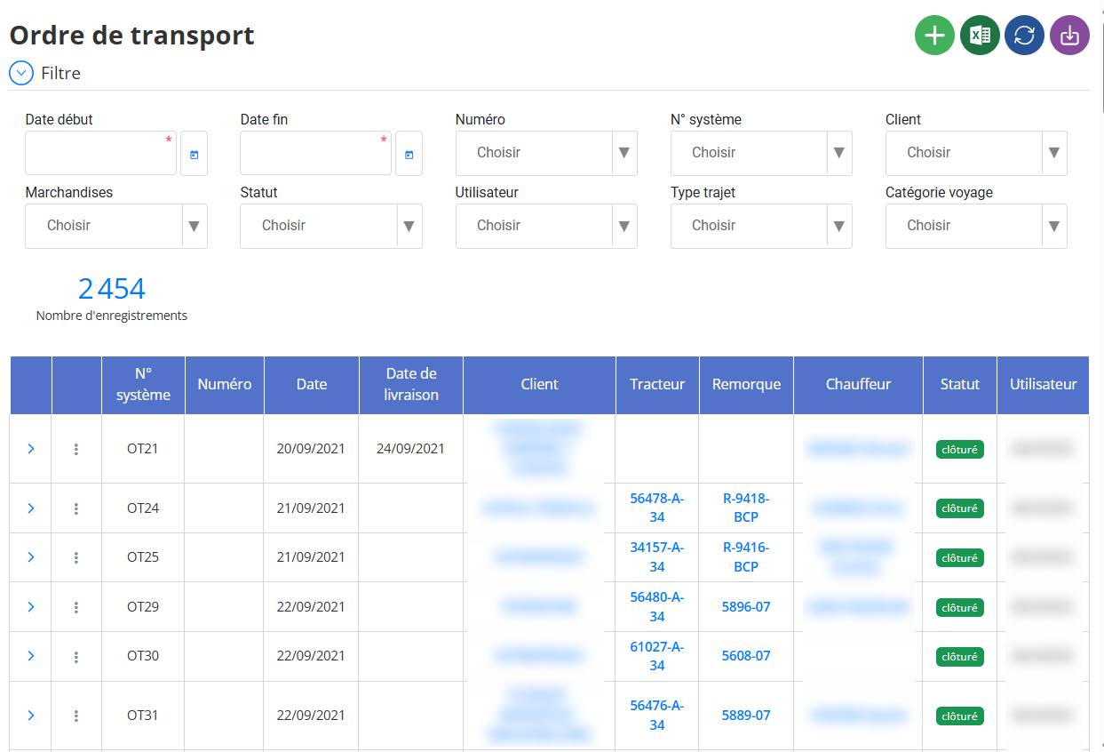This screenshot has width=1104, height=752.
Task: Sort by Statut column header
Action: click(x=960, y=385)
